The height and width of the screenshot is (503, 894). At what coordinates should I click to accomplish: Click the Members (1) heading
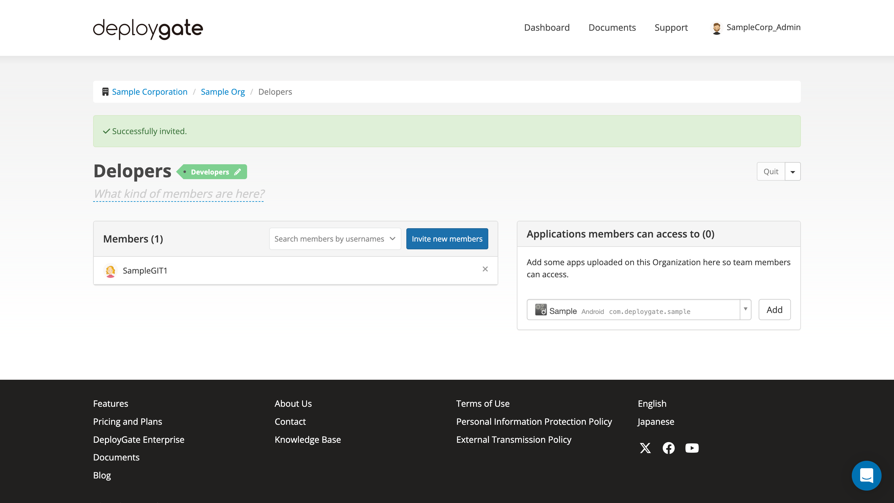coord(133,239)
